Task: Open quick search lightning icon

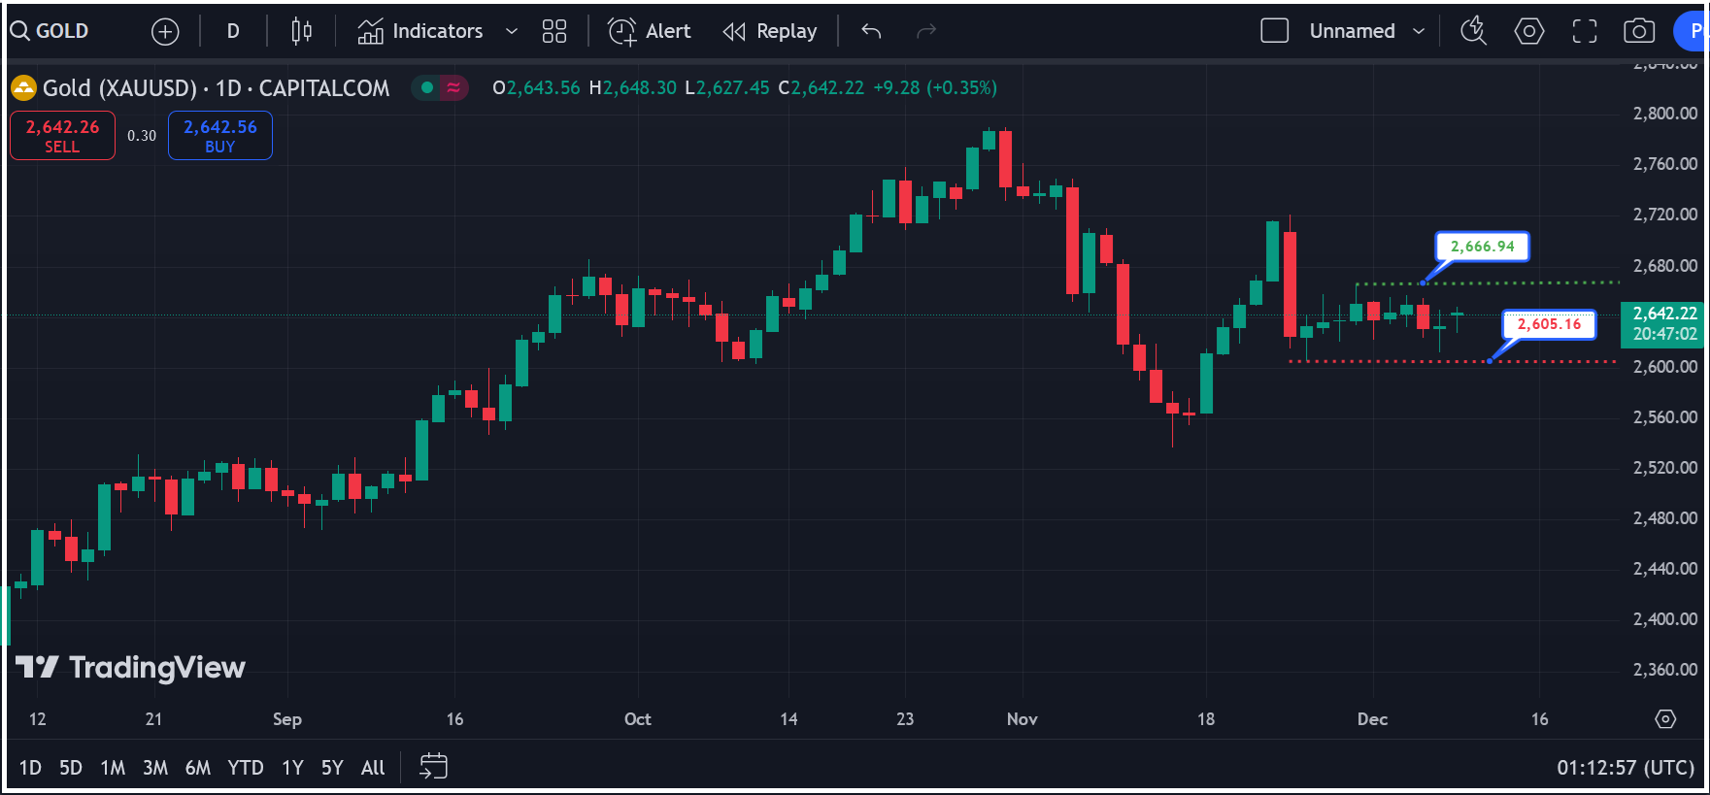Action: 1473,31
